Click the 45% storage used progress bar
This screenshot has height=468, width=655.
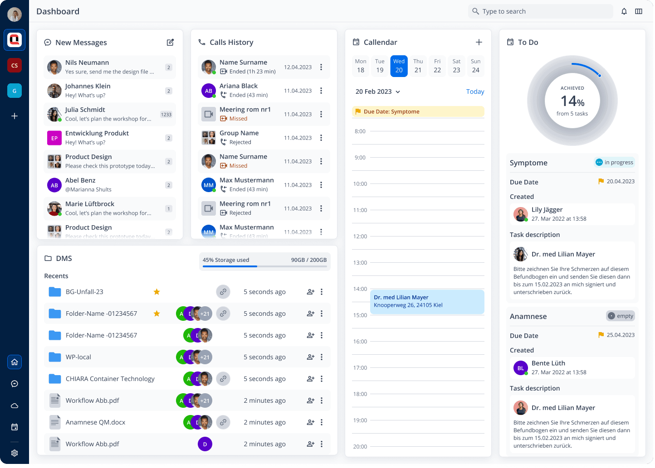point(265,266)
